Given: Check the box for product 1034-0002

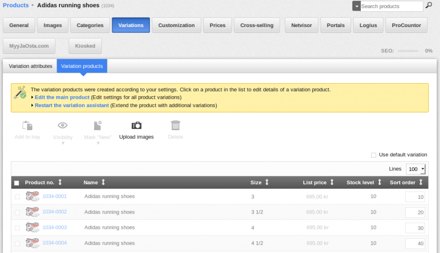Looking at the screenshot, I should (17, 212).
